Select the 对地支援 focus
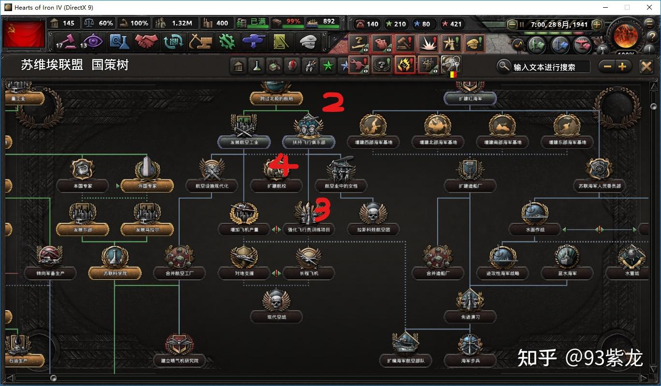 point(244,263)
